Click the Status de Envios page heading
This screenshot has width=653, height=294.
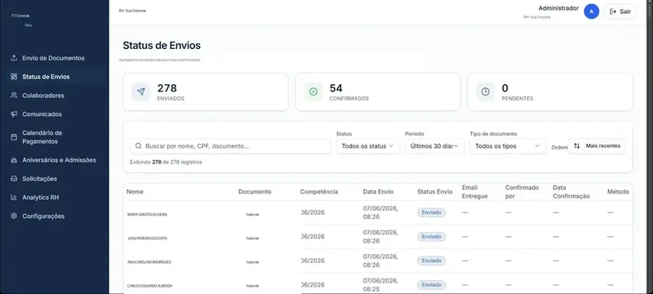162,46
